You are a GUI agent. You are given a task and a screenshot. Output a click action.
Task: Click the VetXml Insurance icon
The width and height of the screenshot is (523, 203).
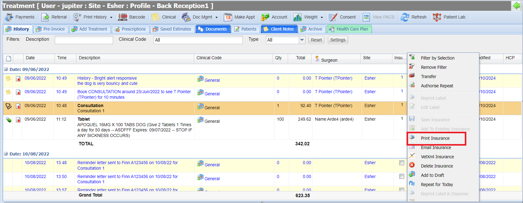tap(412, 156)
